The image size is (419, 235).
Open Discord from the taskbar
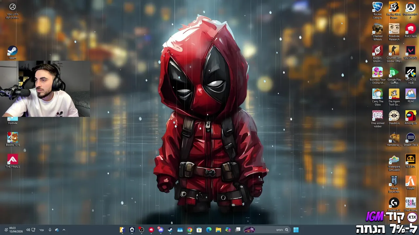click(160, 230)
